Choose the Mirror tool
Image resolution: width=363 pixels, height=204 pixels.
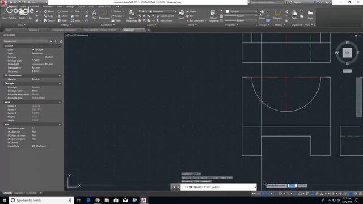(x=63, y=16)
